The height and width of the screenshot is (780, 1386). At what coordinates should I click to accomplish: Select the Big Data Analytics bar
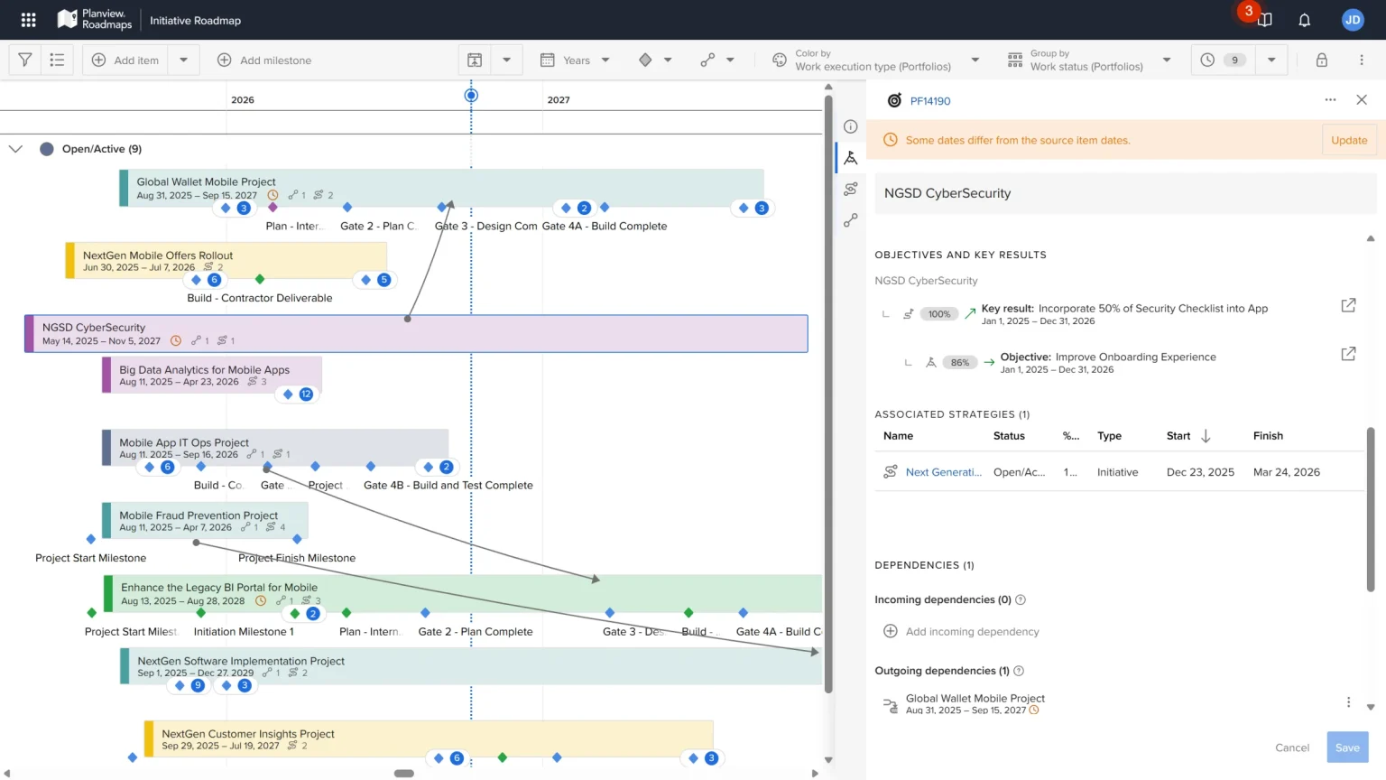tap(211, 375)
